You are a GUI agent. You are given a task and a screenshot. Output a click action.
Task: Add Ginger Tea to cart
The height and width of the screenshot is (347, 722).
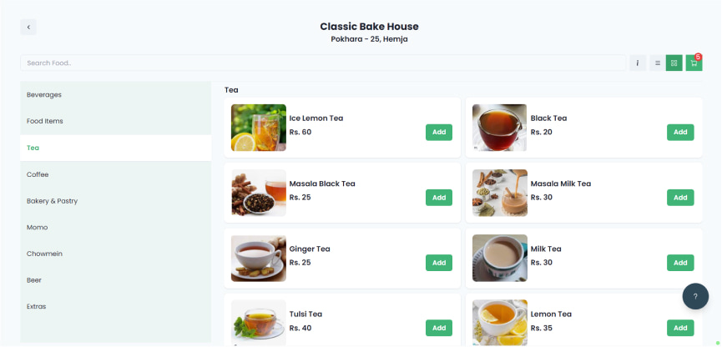coord(439,263)
